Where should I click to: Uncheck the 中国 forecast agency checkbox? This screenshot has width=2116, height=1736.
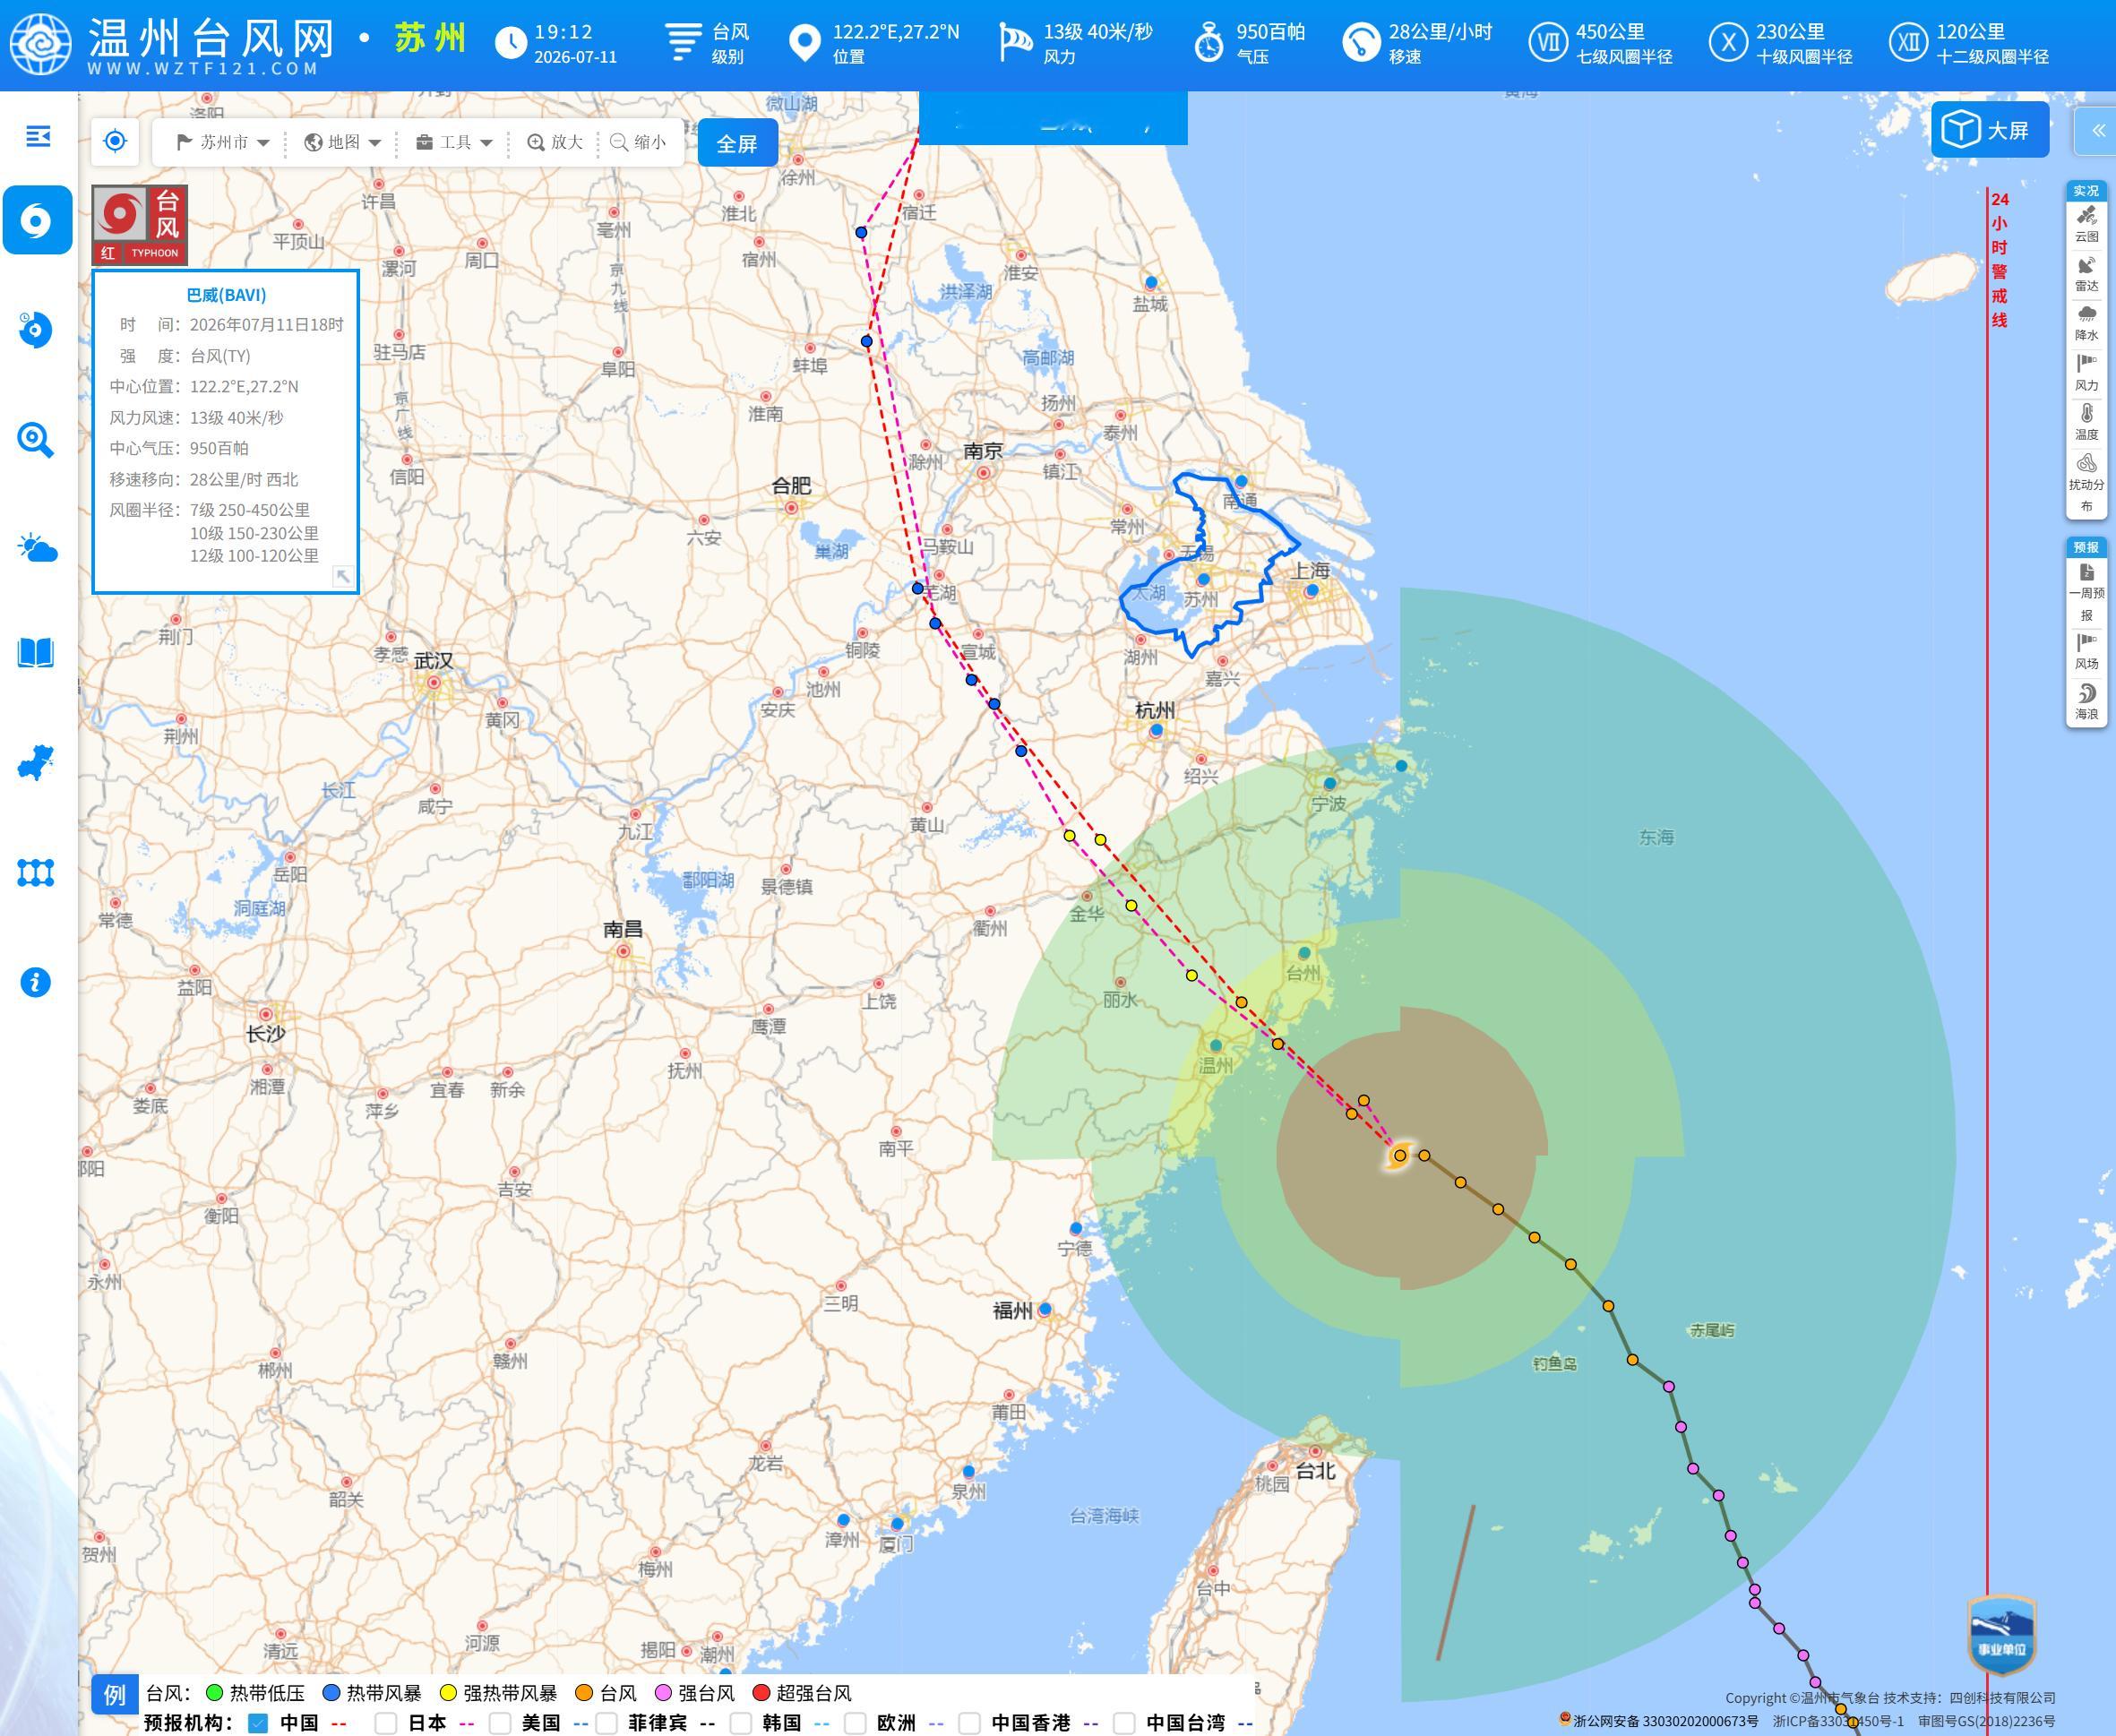(x=258, y=1723)
